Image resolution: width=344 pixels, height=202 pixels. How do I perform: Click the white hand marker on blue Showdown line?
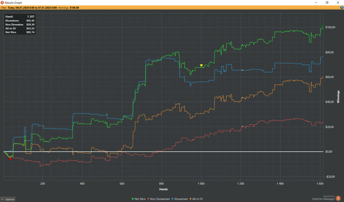point(242,70)
